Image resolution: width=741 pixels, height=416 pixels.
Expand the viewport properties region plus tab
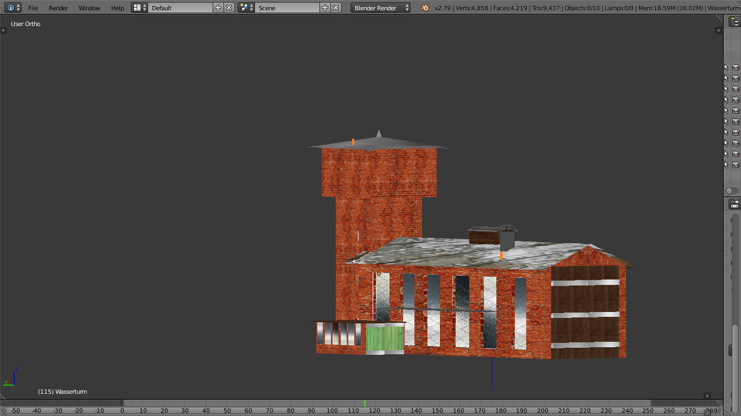click(x=719, y=30)
